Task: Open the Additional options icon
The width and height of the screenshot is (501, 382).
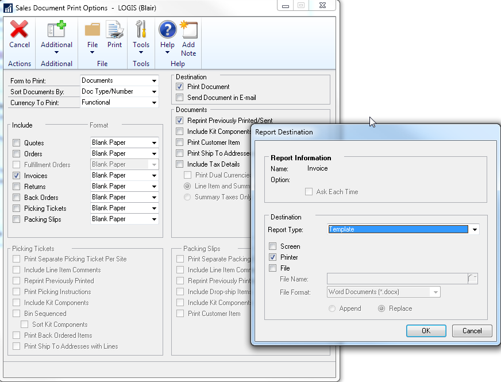Action: tap(56, 29)
